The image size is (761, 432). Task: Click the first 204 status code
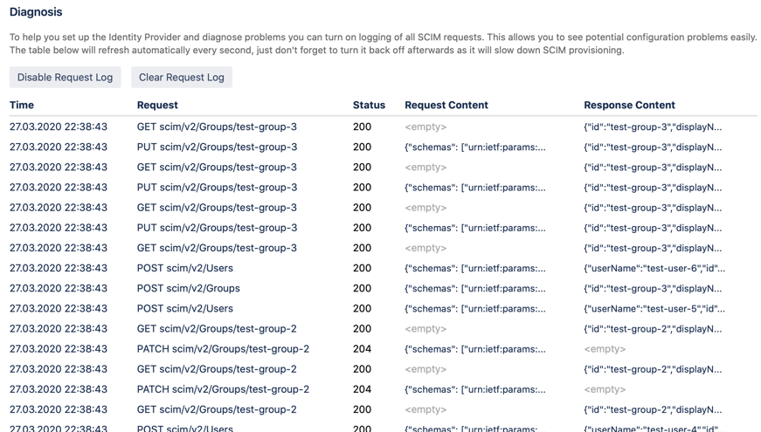coord(362,348)
